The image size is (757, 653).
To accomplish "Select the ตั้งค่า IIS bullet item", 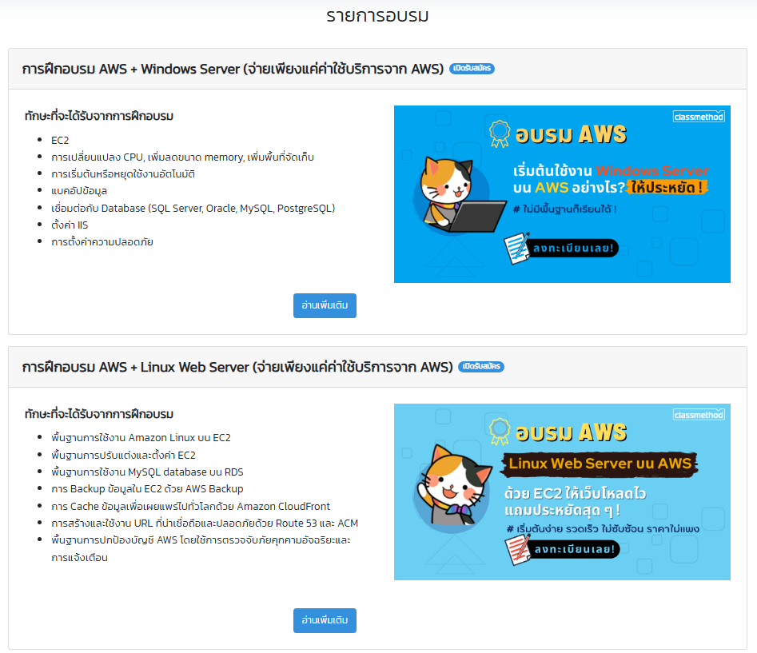I will (x=70, y=225).
